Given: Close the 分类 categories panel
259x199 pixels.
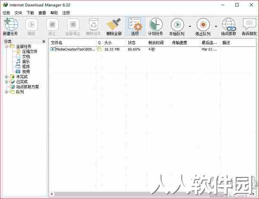Looking at the screenshot, I should pyautogui.click(x=44, y=42).
